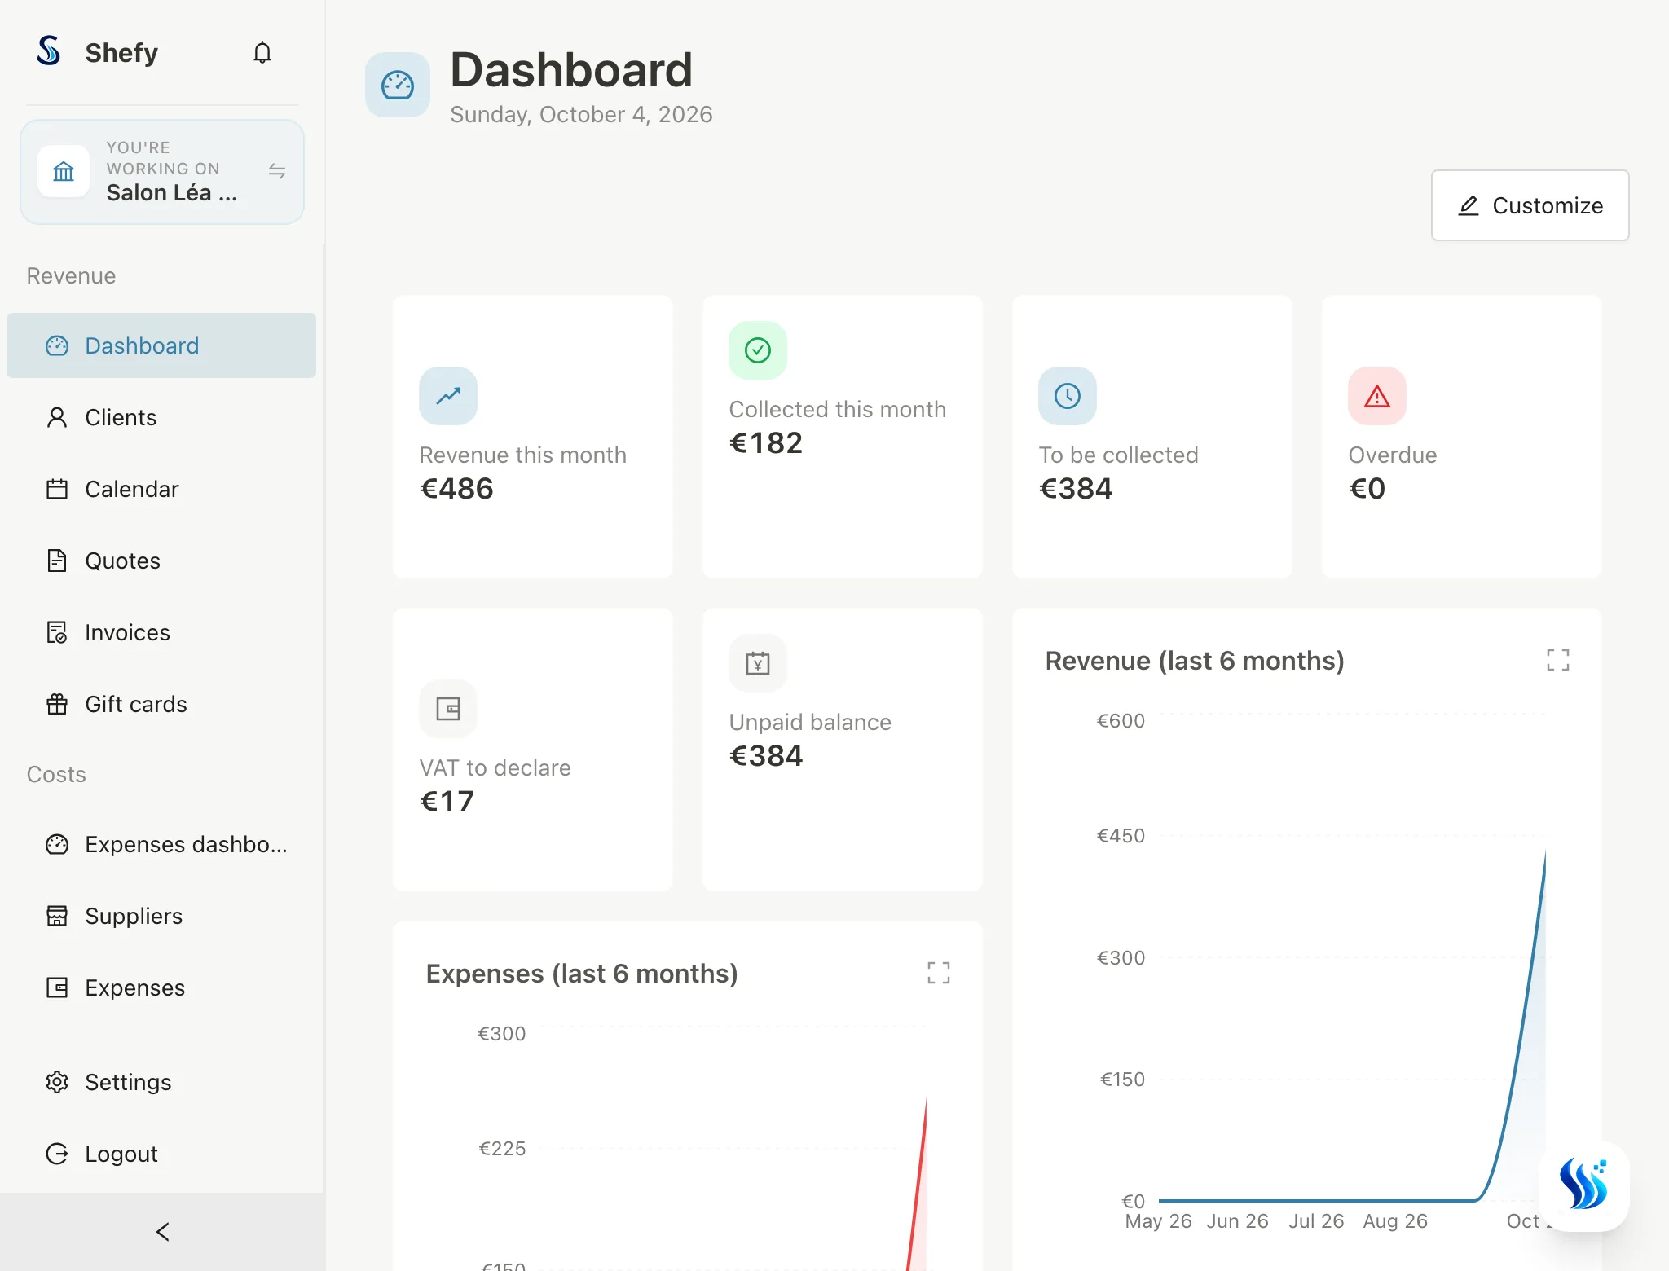The width and height of the screenshot is (1669, 1271).
Task: Open the Suppliers page
Action: (161, 916)
